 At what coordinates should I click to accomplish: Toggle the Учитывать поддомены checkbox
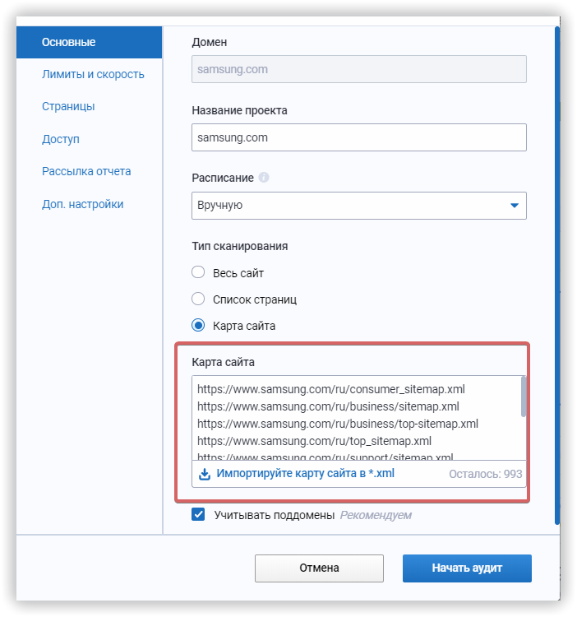198,515
